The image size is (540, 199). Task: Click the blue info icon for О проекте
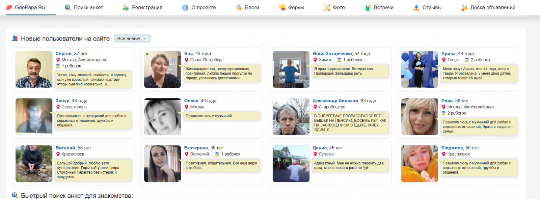185,7
